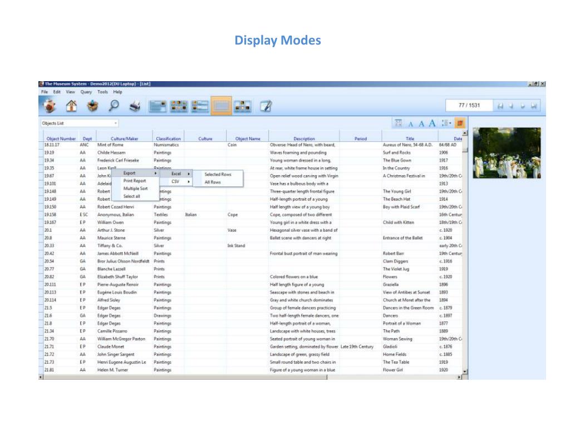Click the fit-columns grid icon above the table
570x427 pixels.
[x=399, y=123]
